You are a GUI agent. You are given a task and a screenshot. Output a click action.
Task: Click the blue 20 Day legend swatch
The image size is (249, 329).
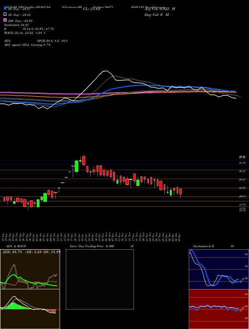coord(5,8)
